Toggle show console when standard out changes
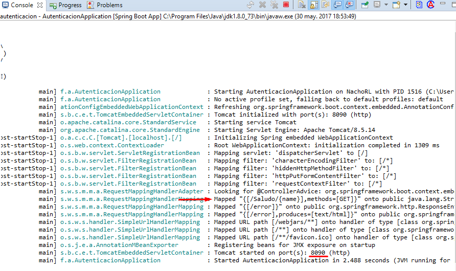 tap(338, 5)
